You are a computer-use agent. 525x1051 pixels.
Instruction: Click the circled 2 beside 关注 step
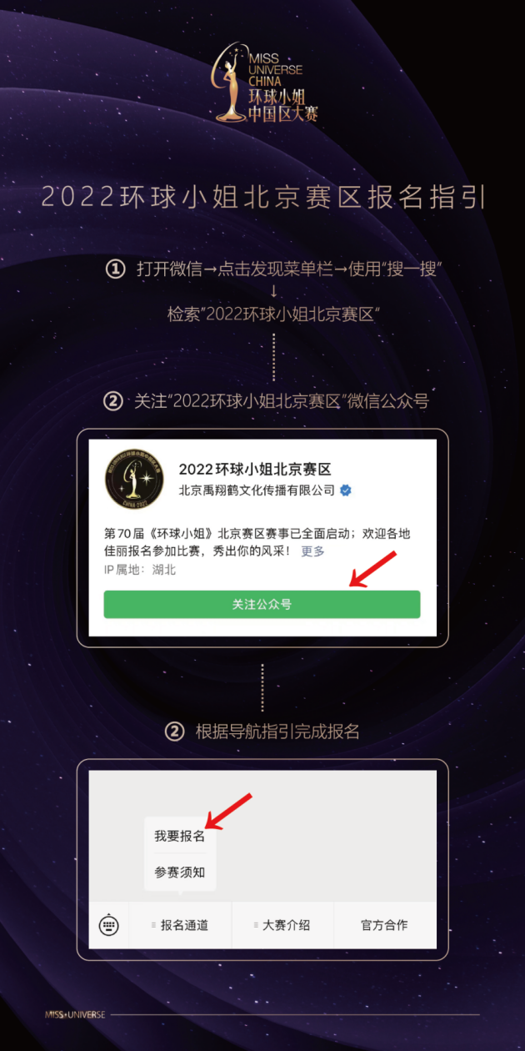(112, 401)
